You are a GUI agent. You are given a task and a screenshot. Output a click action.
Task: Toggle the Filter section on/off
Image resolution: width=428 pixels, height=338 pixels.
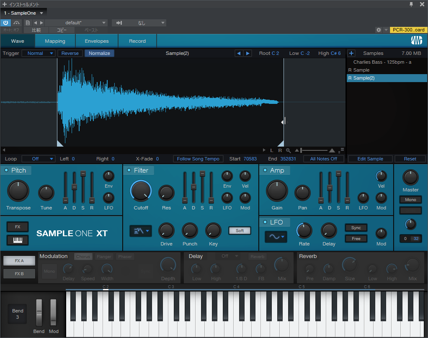pos(129,170)
